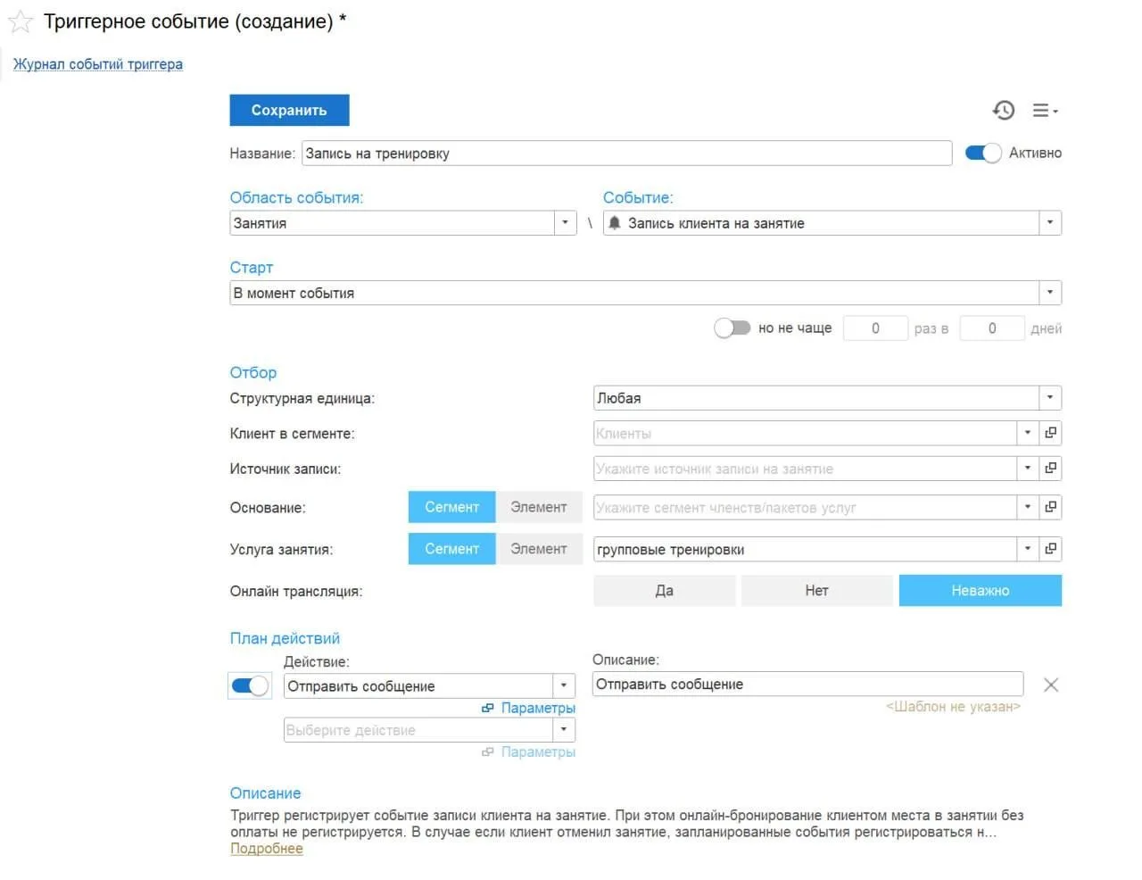Screen dimensions: 1142x880
Task: Open selection dialog for Источник записи
Action: pos(1051,468)
